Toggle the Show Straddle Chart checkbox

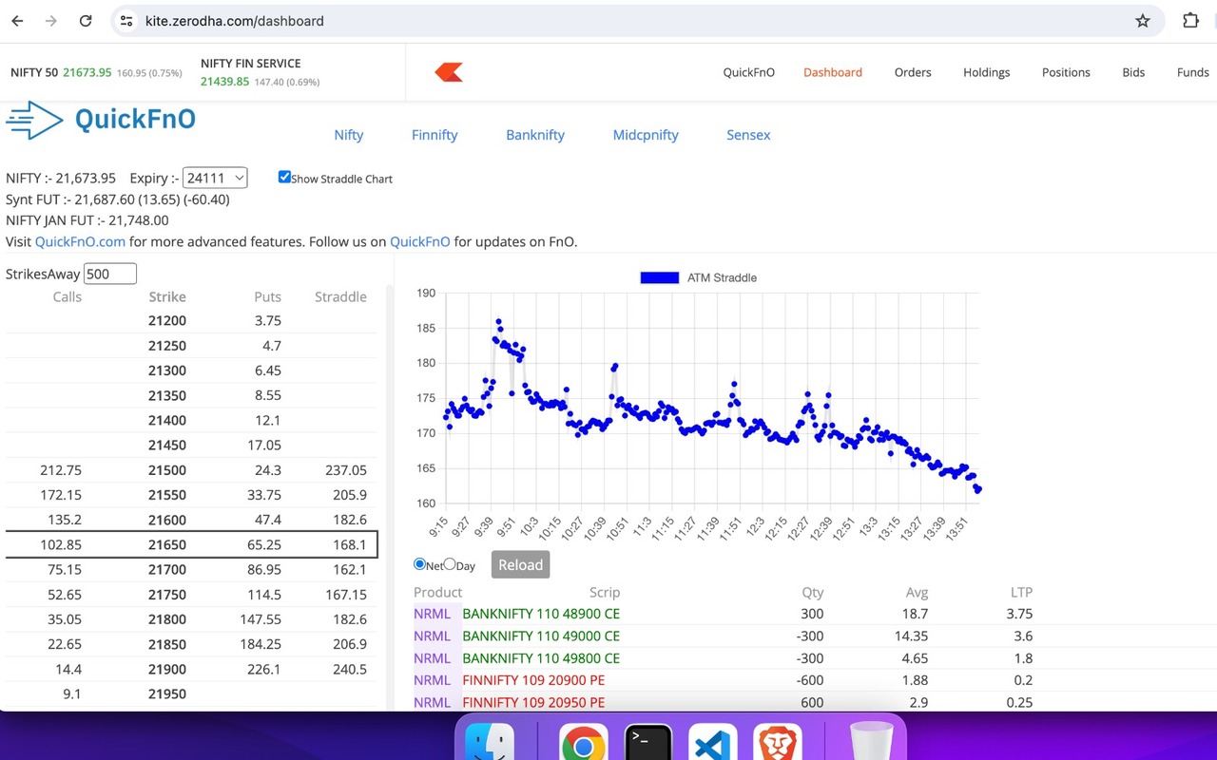pos(283,177)
